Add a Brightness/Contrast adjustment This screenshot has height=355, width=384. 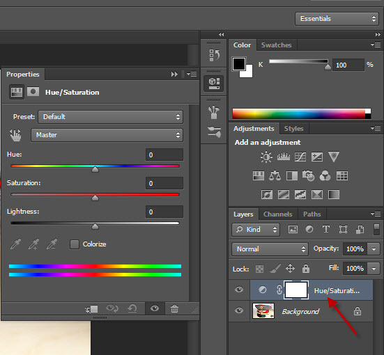click(266, 157)
